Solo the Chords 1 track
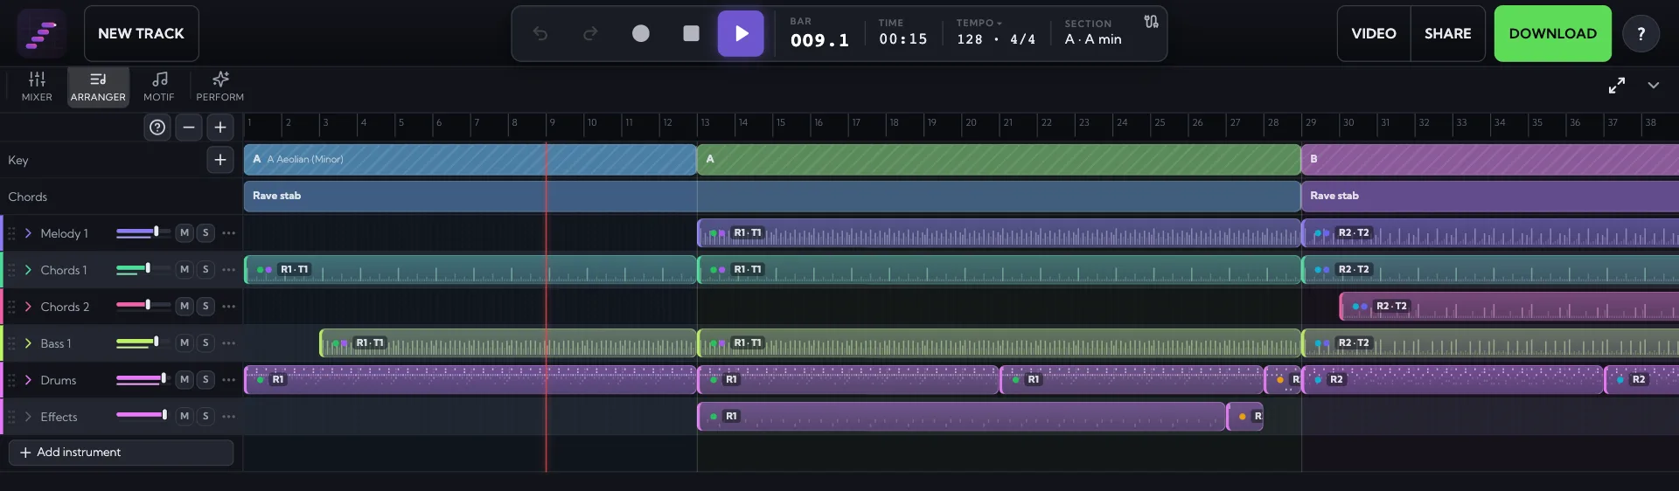The image size is (1679, 491). [x=206, y=270]
